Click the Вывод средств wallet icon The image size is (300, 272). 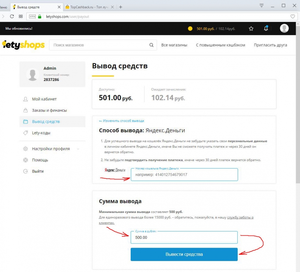[x=25, y=122]
